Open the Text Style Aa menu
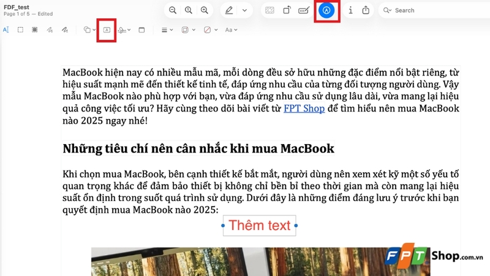Screen dimensions: 490x276 pyautogui.click(x=231, y=29)
